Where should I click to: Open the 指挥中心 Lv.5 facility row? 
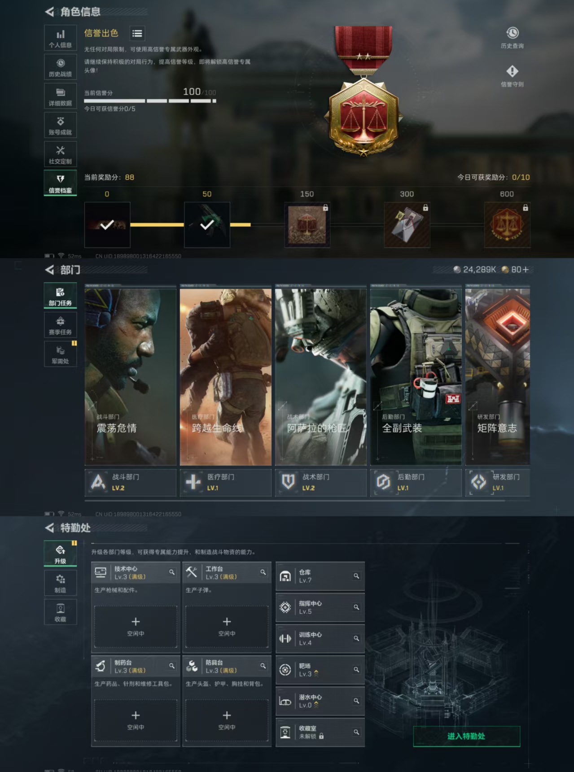coord(320,607)
